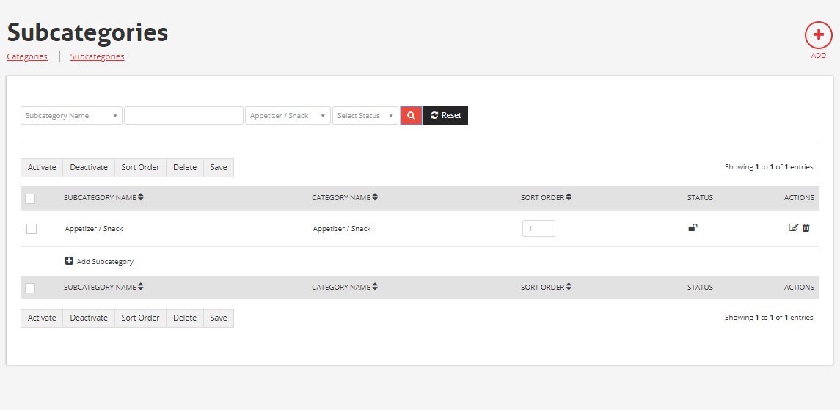
Task: Toggle the unlock status icon for Appetizer / Snack
Action: (x=693, y=227)
